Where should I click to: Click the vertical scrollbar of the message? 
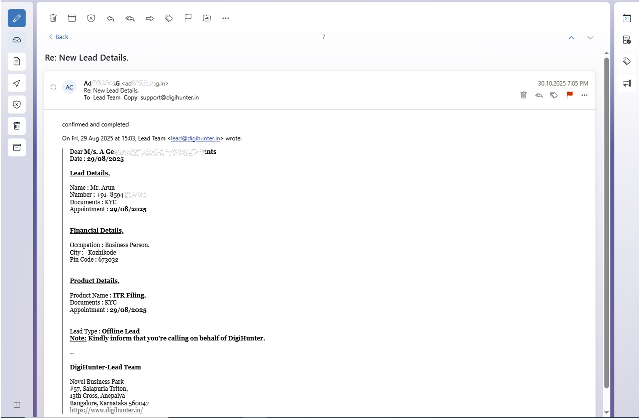pyautogui.click(x=606, y=220)
